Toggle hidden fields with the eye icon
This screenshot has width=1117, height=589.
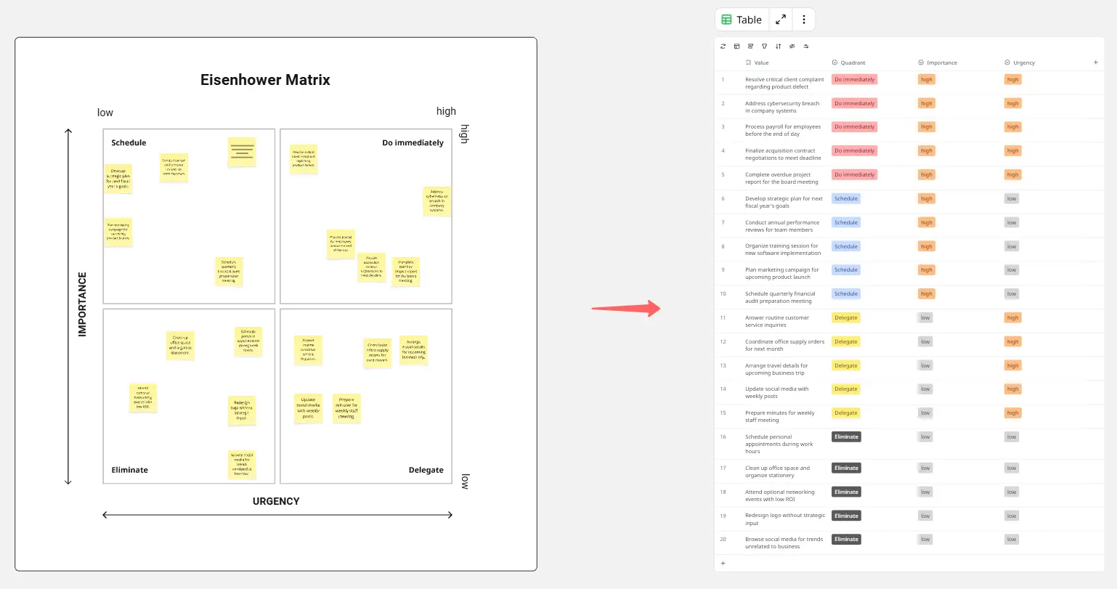click(x=792, y=46)
